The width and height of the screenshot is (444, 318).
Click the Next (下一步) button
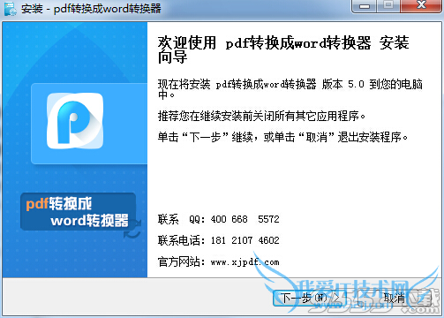coord(309,298)
